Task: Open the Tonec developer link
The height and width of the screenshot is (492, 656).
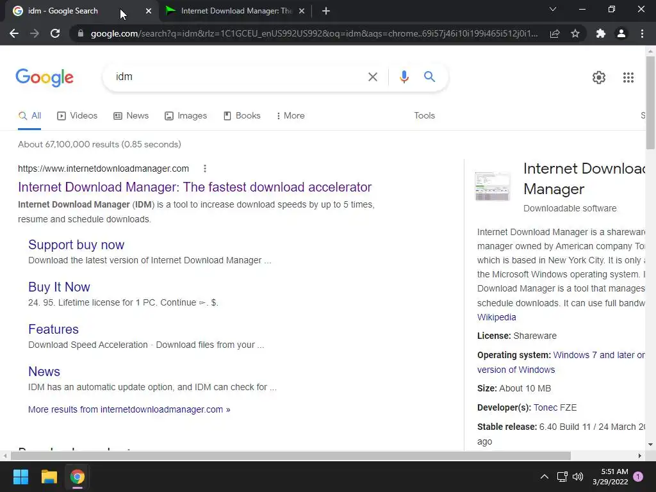Action: [546, 407]
